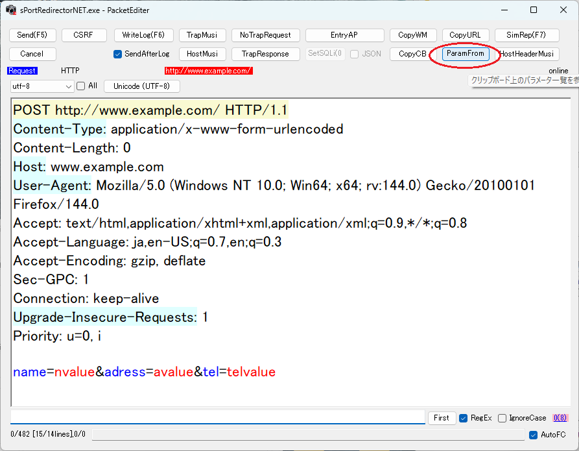Click the TrapMusi button
Screen dimensions: 579x451
coord(202,35)
